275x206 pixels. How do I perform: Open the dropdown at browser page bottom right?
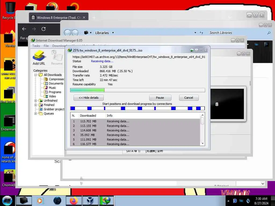coord(263,184)
